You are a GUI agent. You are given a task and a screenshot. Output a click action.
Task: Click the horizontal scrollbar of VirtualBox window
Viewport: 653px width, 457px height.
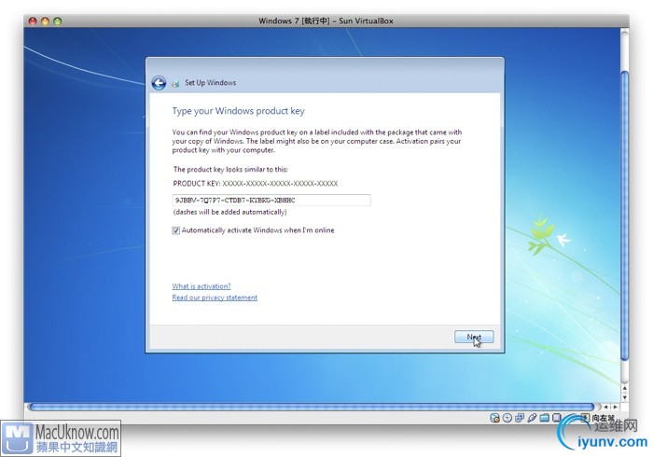312,407
